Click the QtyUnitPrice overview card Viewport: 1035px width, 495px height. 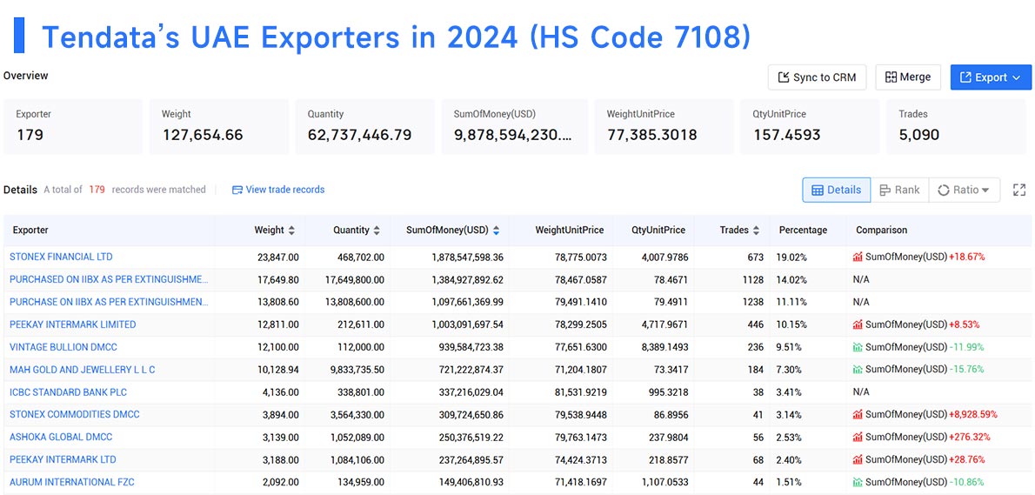pos(810,126)
